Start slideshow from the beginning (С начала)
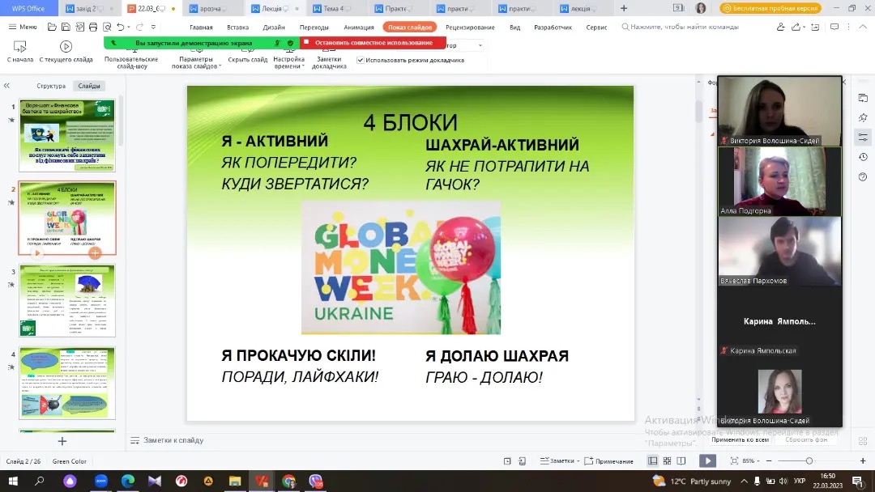 click(20, 47)
